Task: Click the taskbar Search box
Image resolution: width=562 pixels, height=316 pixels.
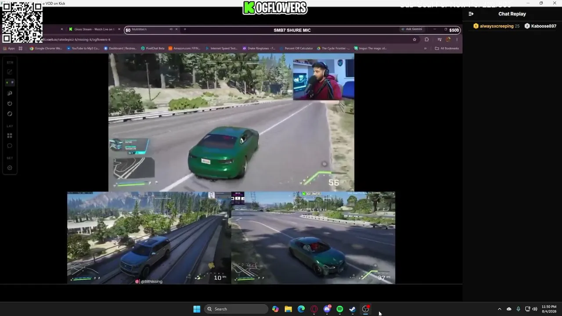Action: tap(237, 309)
